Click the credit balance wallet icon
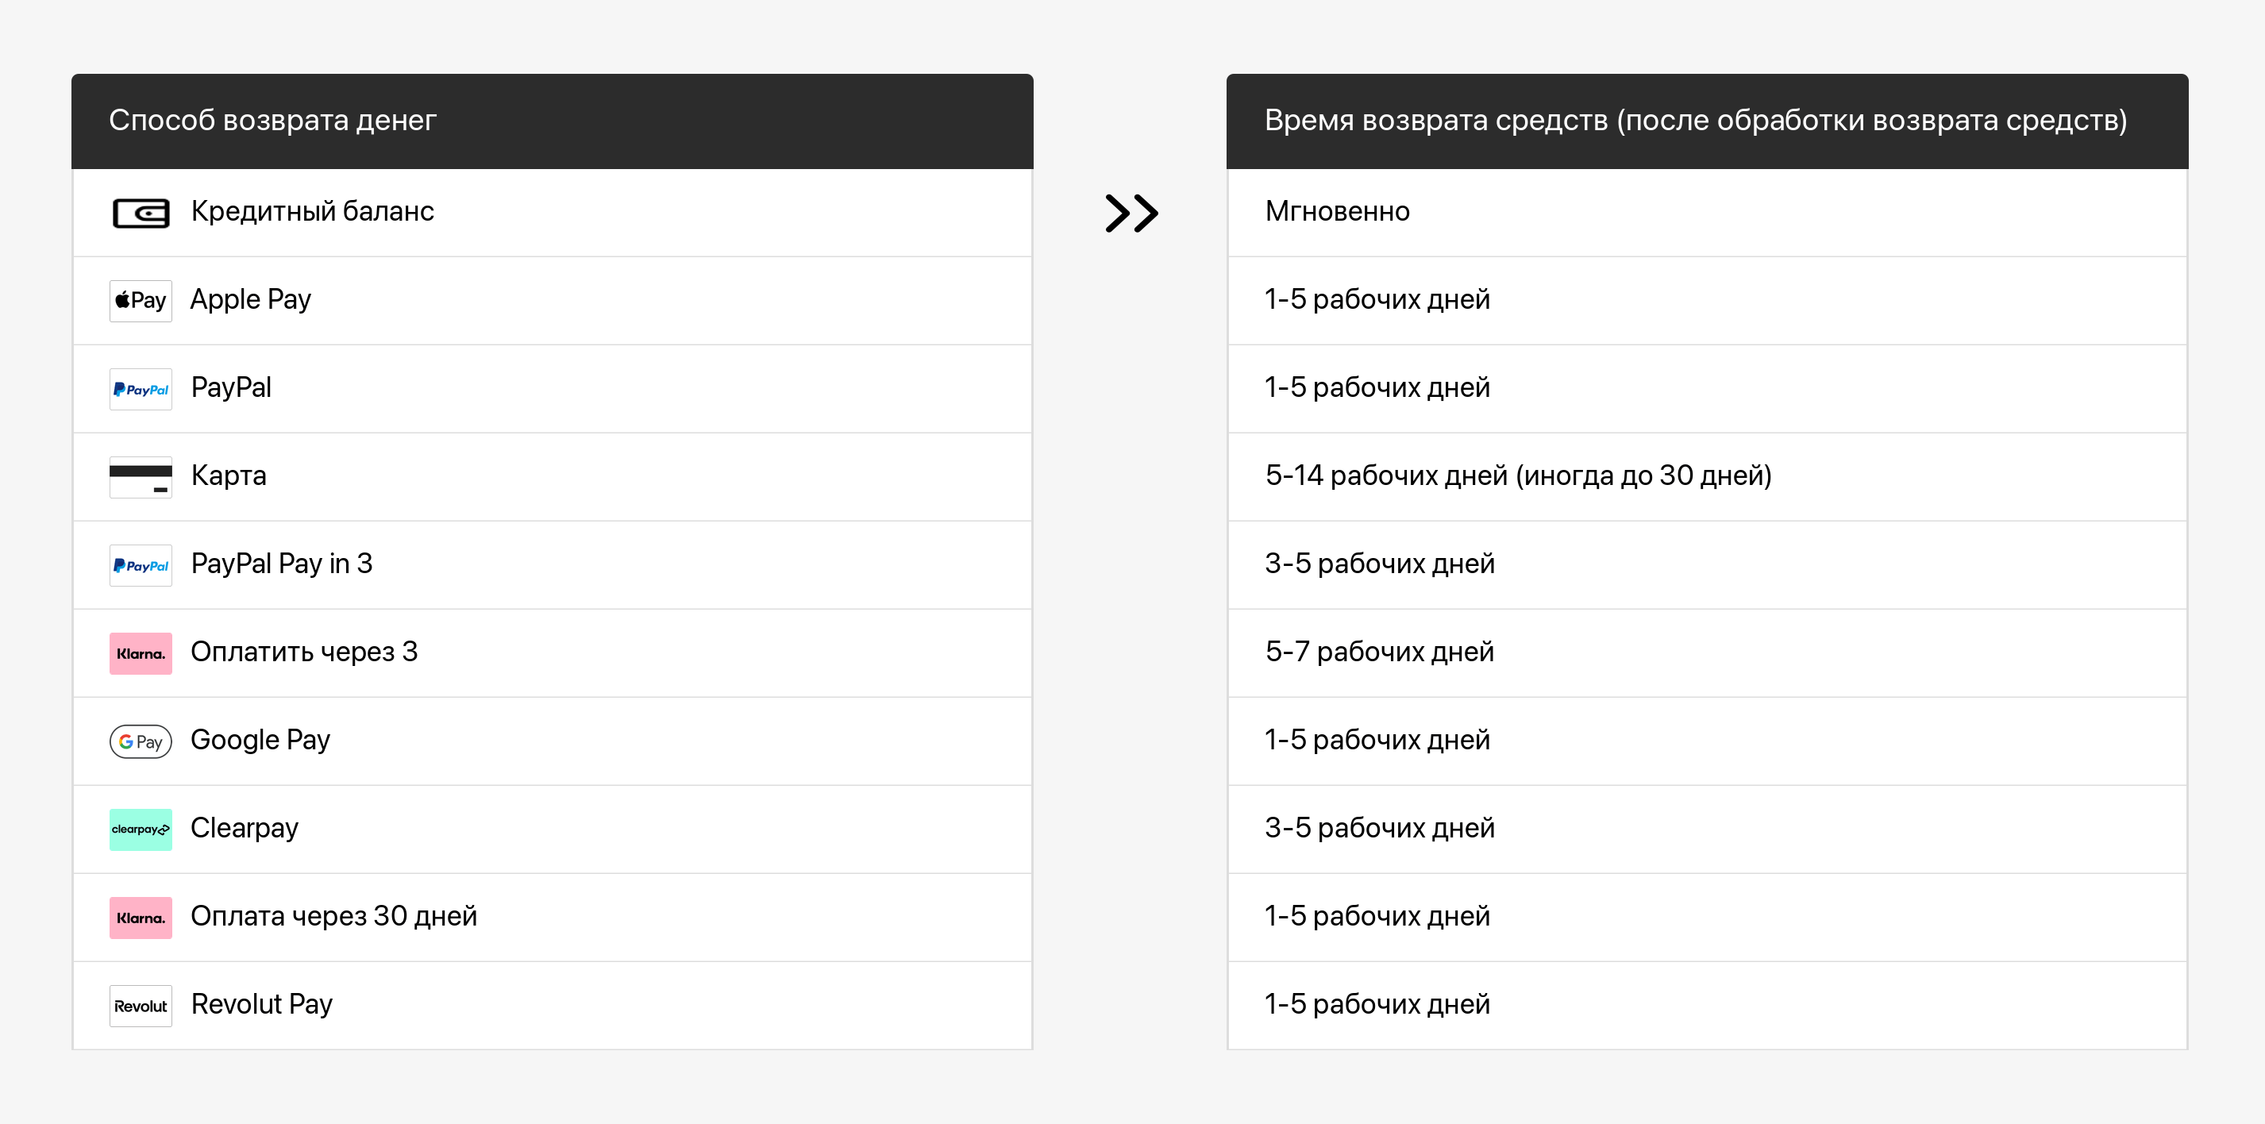 pos(141,213)
